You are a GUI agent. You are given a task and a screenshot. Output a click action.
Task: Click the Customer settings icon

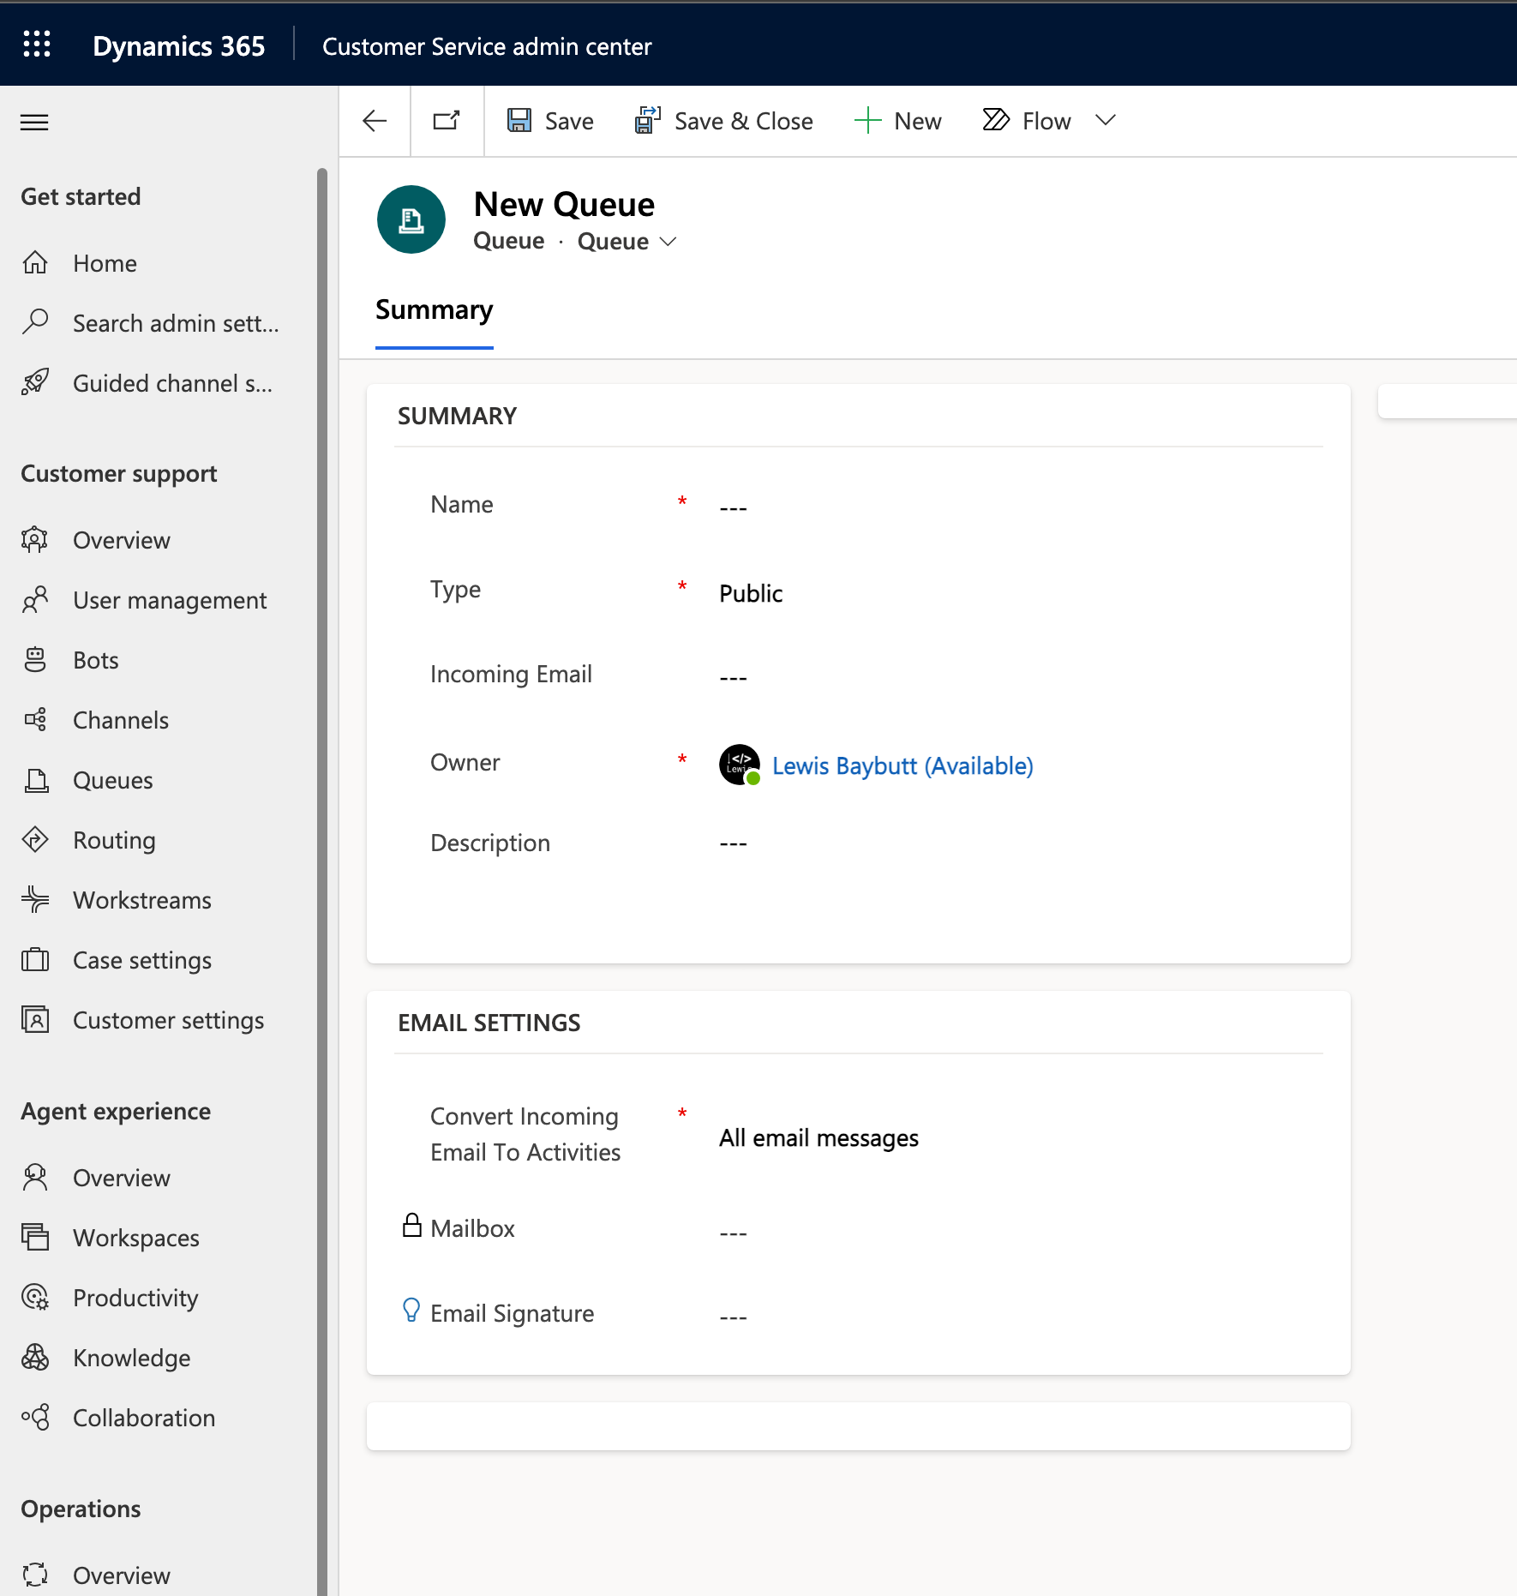(x=35, y=1020)
